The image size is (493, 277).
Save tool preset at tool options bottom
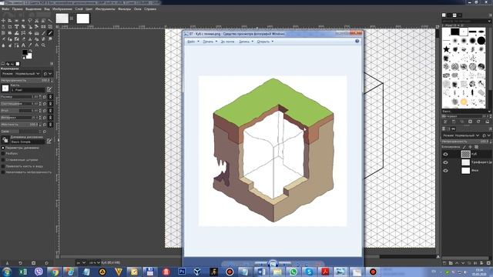(7, 263)
